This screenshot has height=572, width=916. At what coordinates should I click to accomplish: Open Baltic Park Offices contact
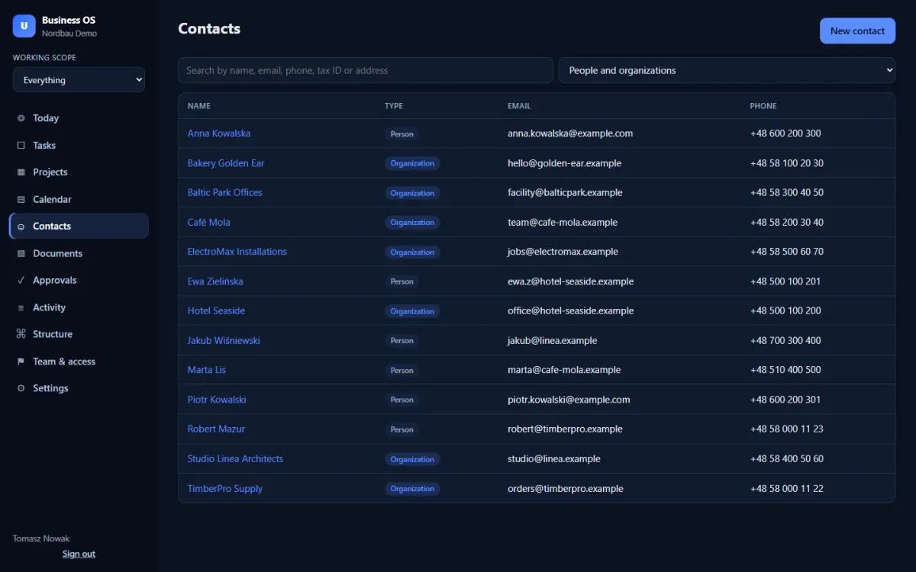tap(225, 193)
